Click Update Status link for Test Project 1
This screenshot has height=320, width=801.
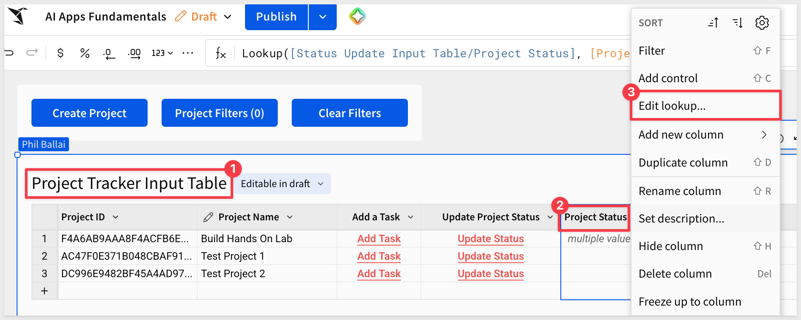(x=491, y=256)
